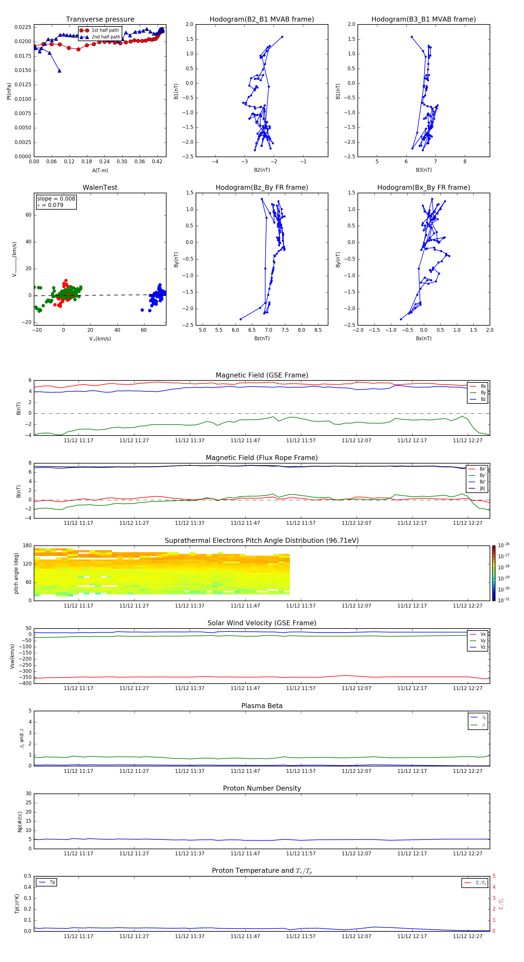The height and width of the screenshot is (962, 524).
Task: Click the "Bx'" entry in the Flux Rope legend
Action: click(477, 469)
